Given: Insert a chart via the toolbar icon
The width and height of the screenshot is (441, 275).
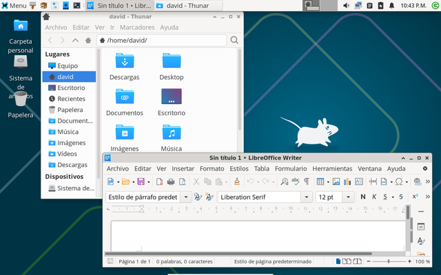Looking at the screenshot, I should pos(347,181).
